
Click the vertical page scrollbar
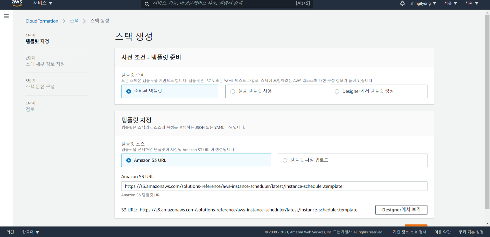(487, 112)
